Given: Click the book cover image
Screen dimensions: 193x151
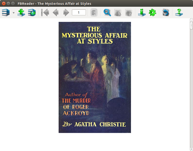Looking at the screenshot, I should tap(95, 77).
